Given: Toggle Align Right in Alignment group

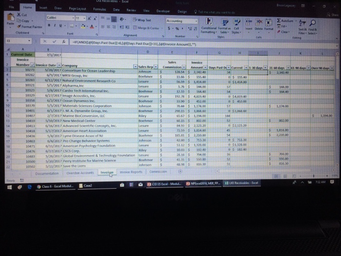Looking at the screenshot, I should (x=114, y=27).
